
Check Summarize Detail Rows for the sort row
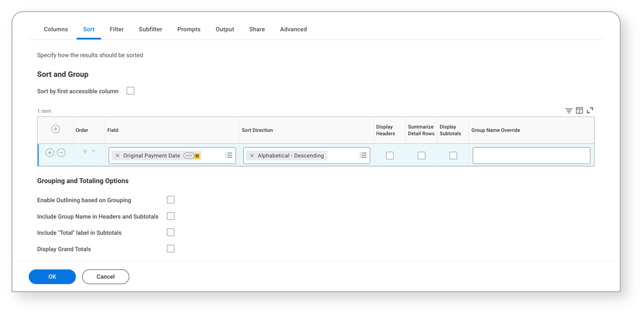click(422, 156)
